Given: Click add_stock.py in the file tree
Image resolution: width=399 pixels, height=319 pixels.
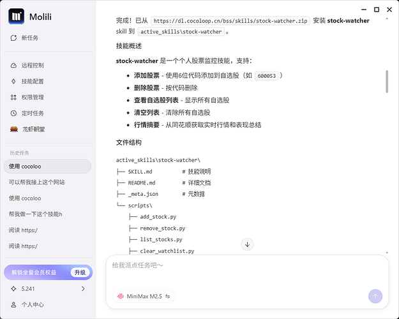Looking at the screenshot, I should [x=158, y=217].
